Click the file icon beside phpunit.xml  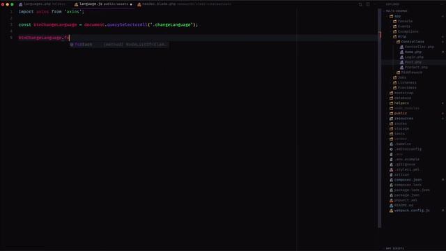[391, 201]
